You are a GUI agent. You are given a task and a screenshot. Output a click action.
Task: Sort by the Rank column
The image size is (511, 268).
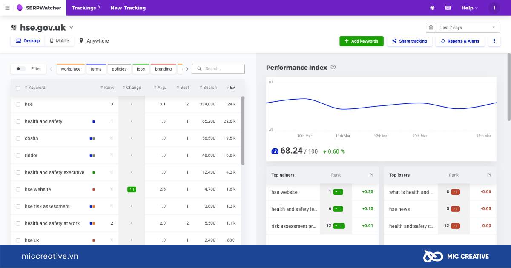pos(107,88)
